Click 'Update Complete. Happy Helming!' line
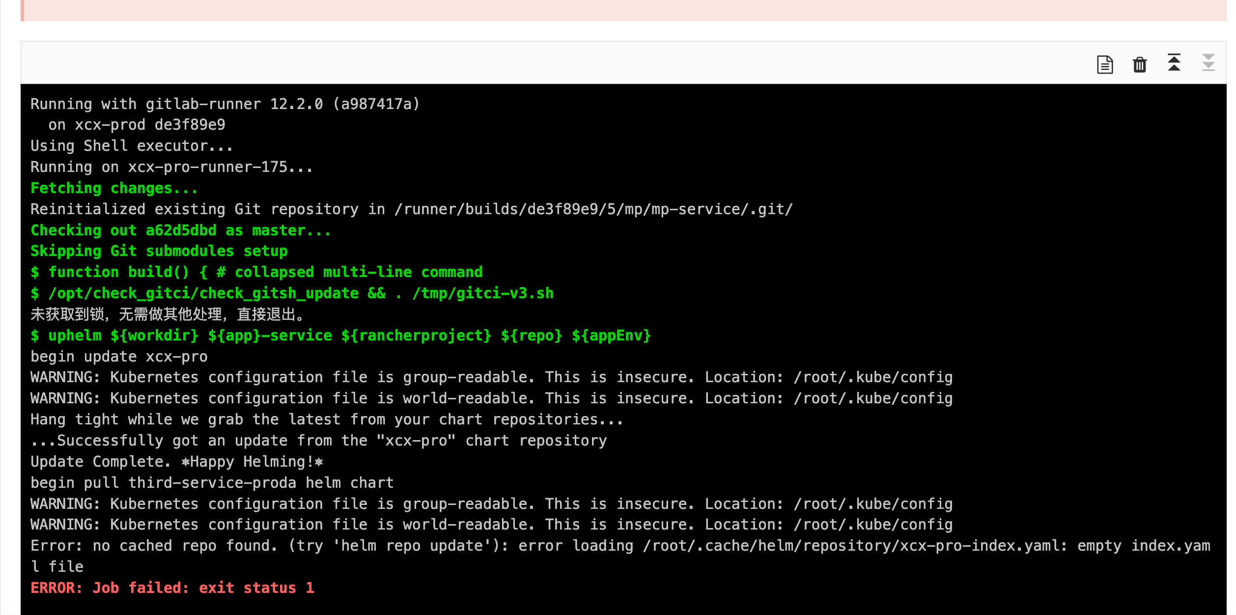The width and height of the screenshot is (1236, 615). (x=177, y=462)
